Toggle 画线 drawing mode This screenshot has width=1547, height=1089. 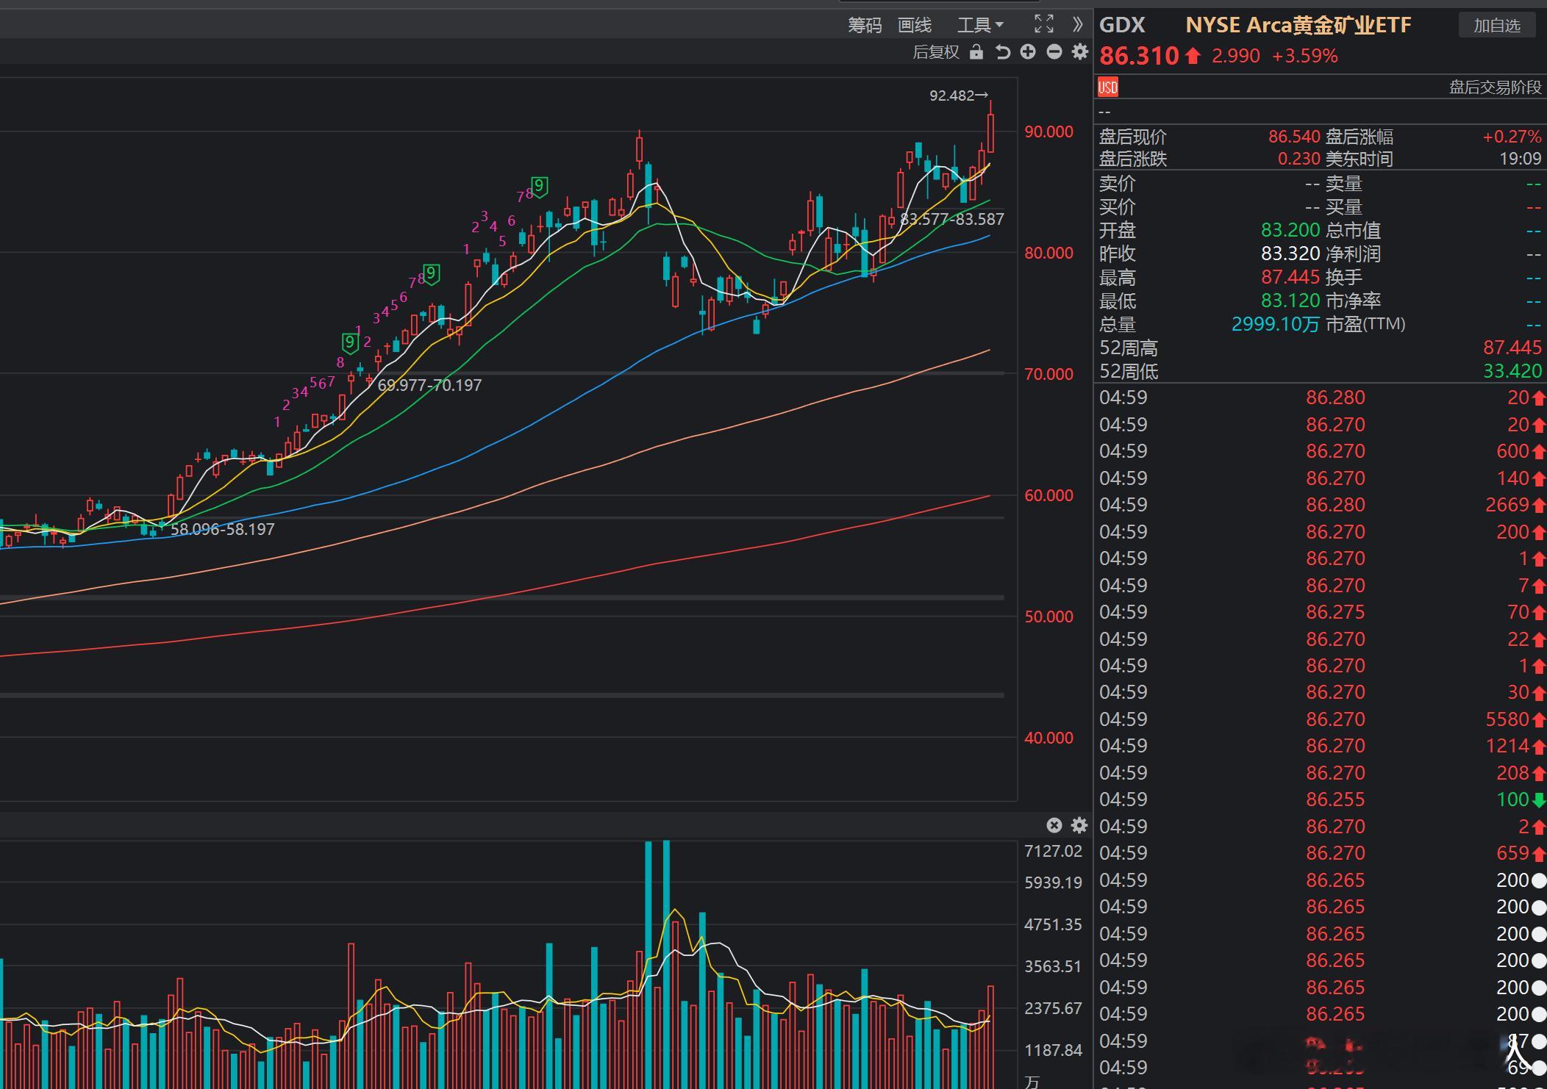(914, 24)
